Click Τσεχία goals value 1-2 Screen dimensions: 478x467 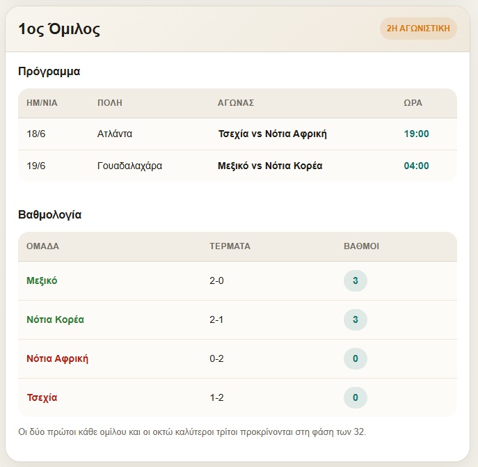click(x=216, y=398)
